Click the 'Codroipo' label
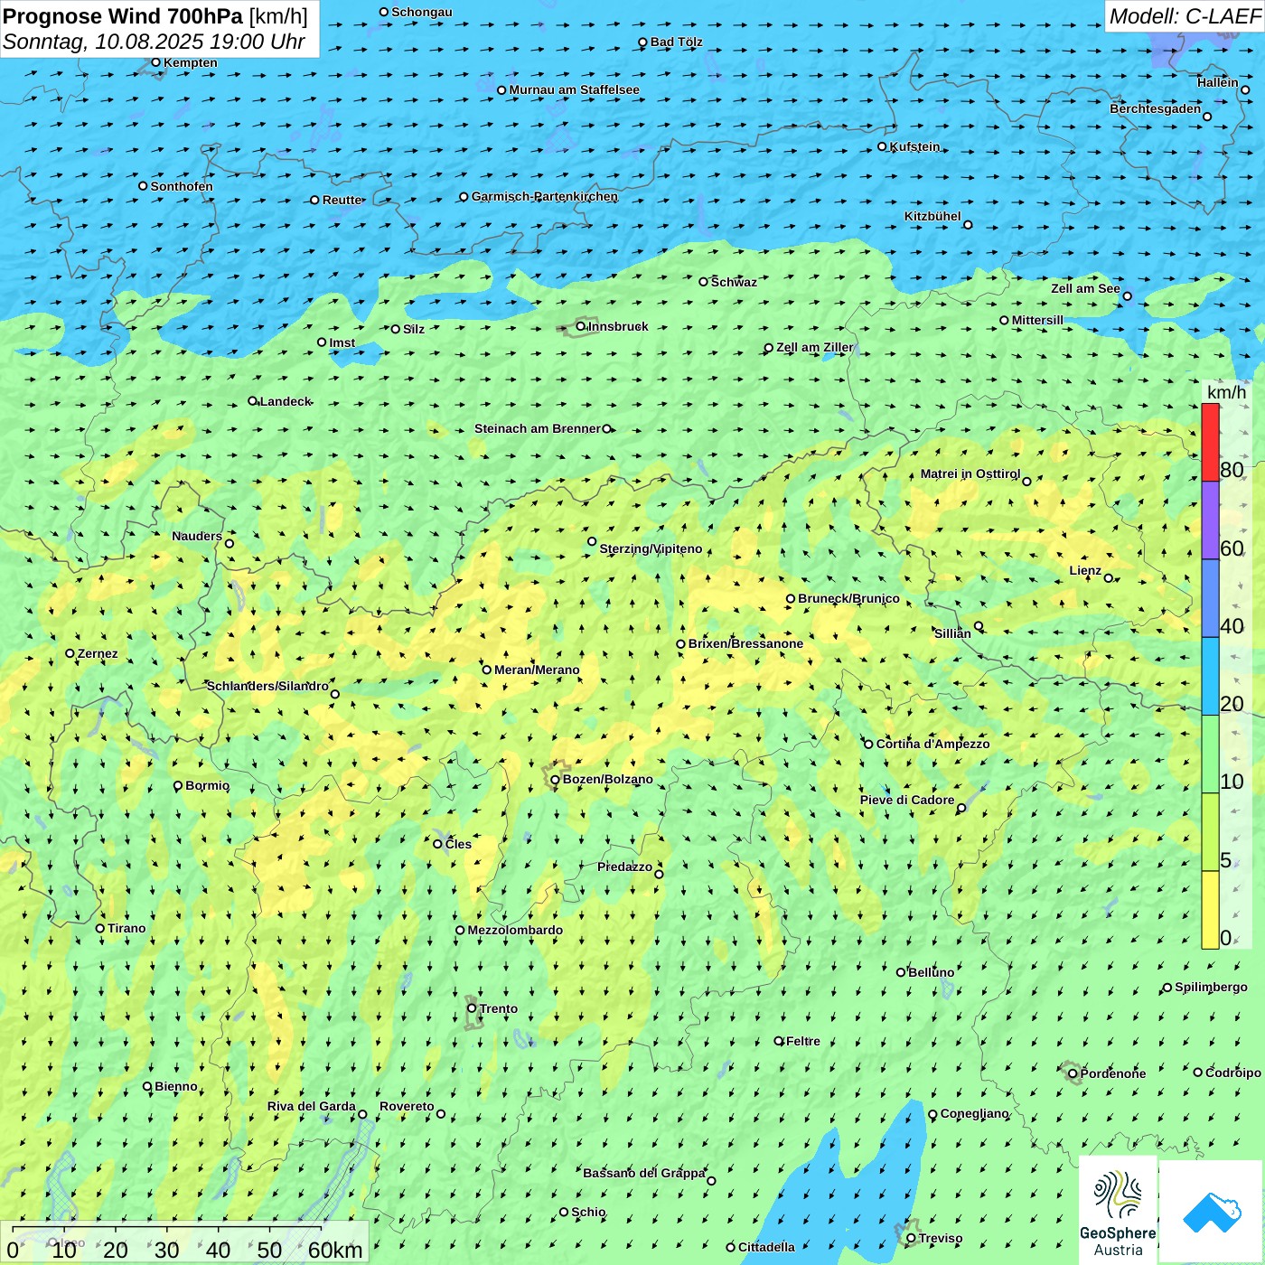 (1233, 1073)
